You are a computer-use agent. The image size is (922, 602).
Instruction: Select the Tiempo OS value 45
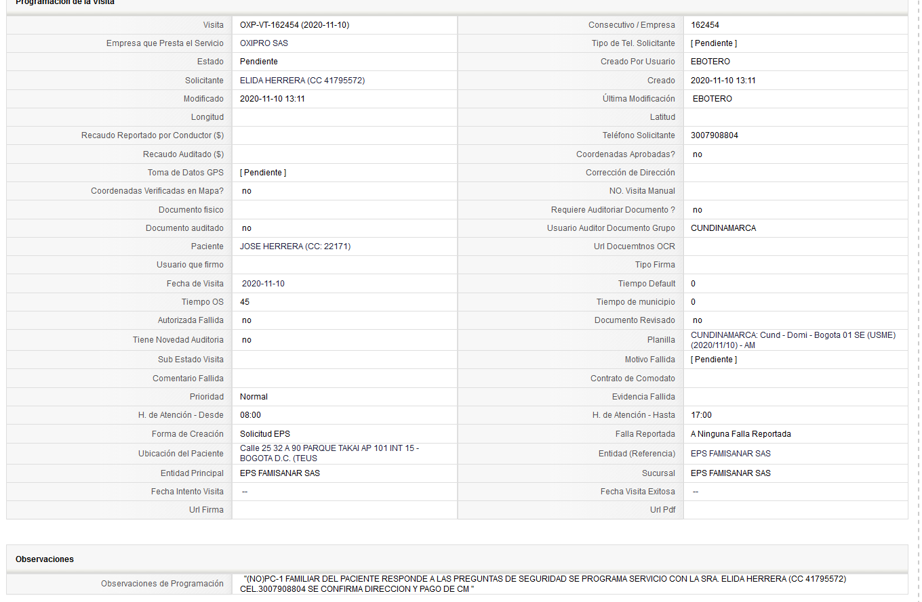tap(245, 302)
